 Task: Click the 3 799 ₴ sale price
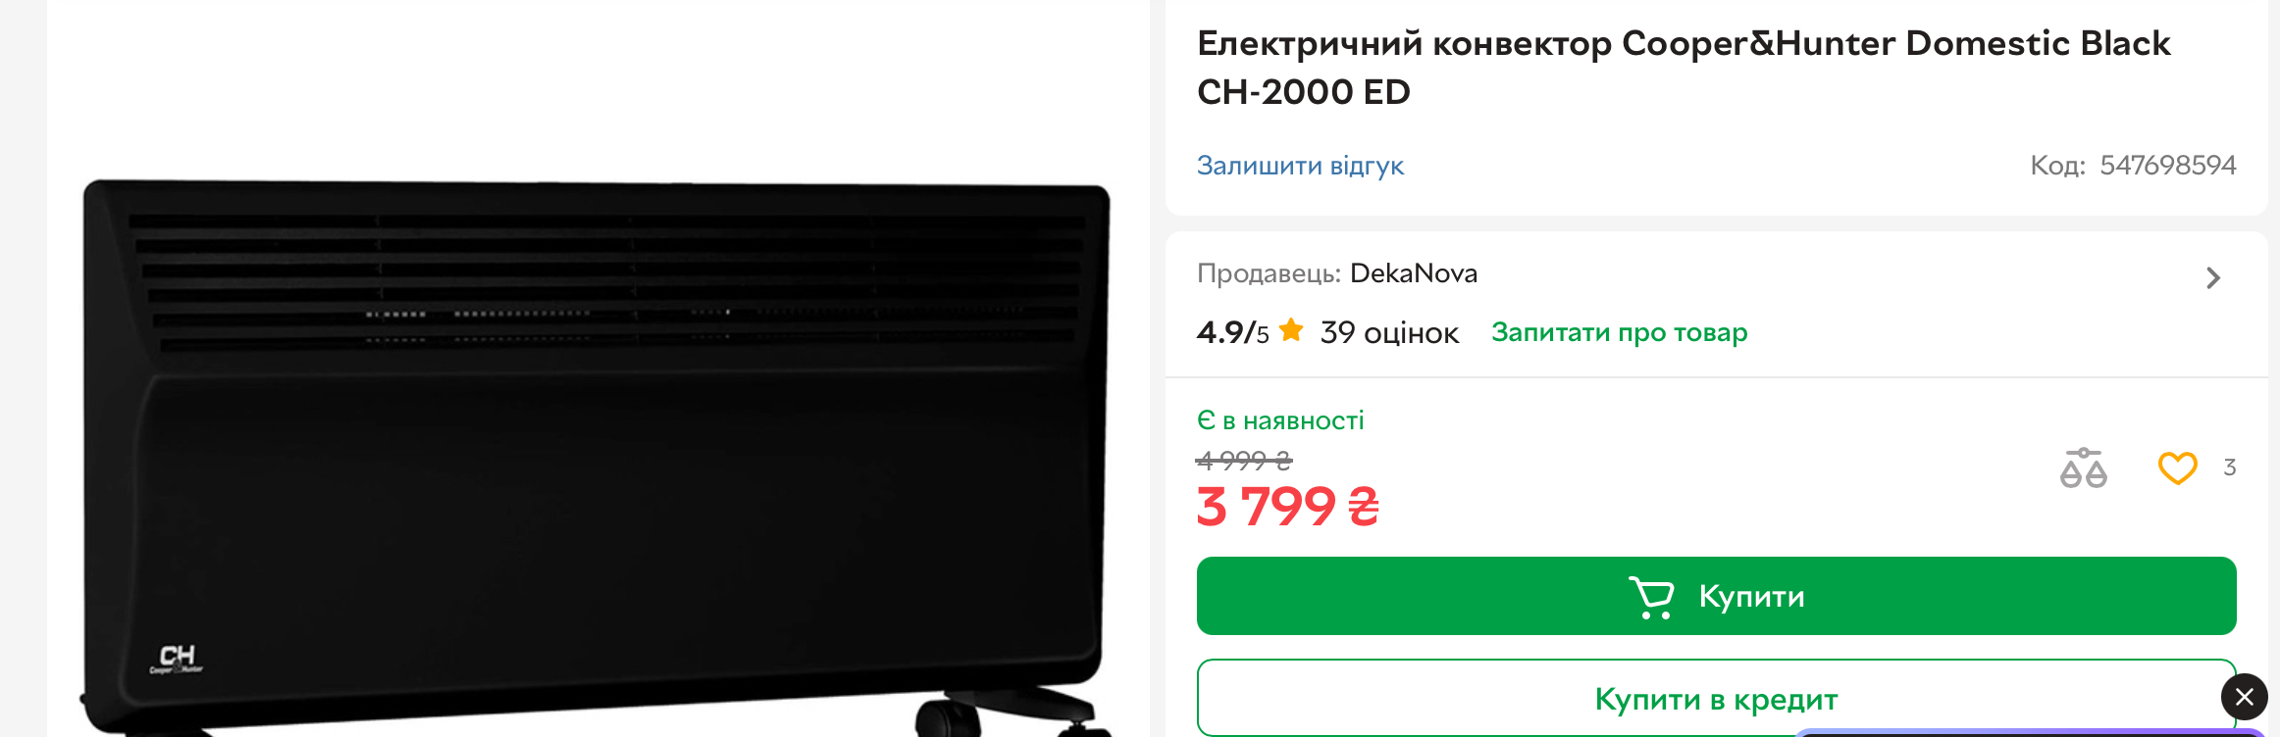coord(1288,507)
